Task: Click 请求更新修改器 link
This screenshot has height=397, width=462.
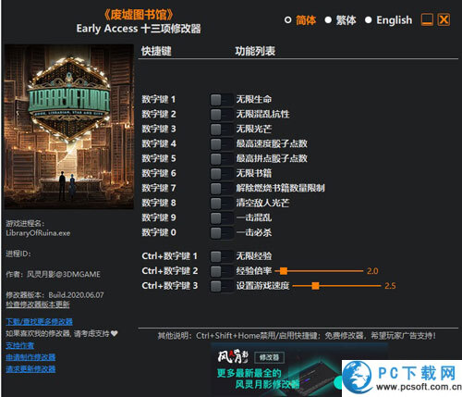Action: click(30, 369)
